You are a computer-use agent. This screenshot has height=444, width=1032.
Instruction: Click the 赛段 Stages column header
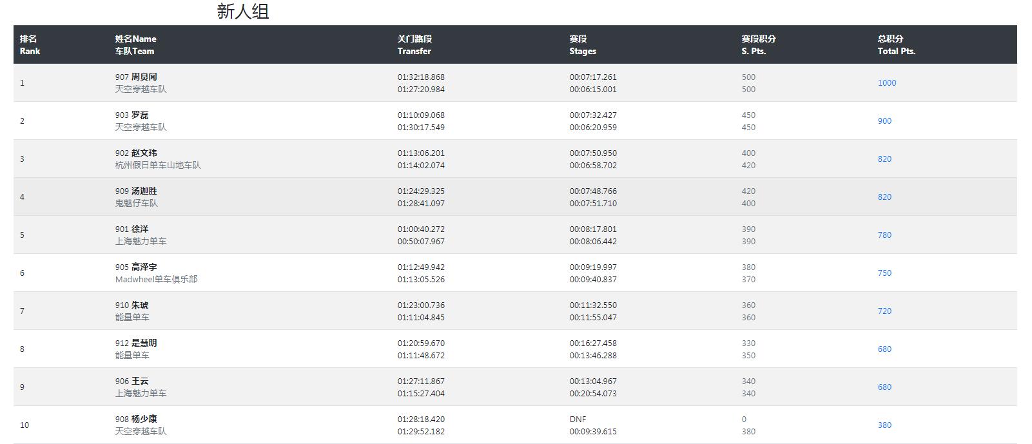[x=582, y=44]
